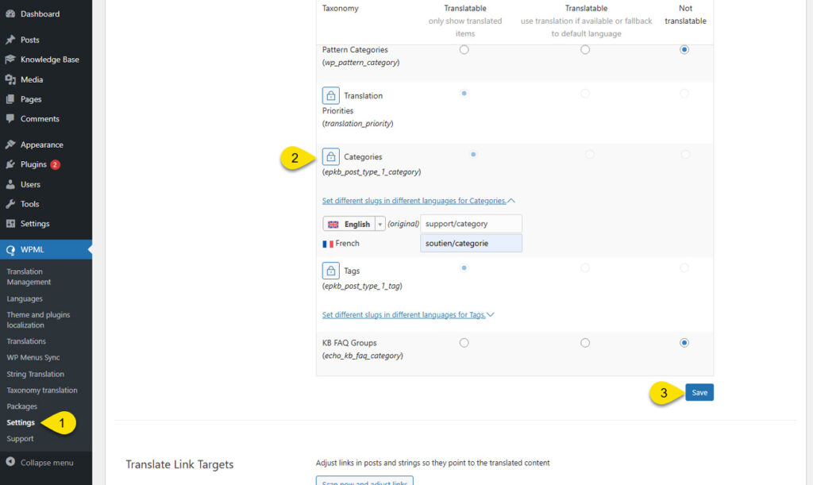The width and height of the screenshot is (813, 485).
Task: Click the UK flag in English selector
Action: [x=333, y=225]
